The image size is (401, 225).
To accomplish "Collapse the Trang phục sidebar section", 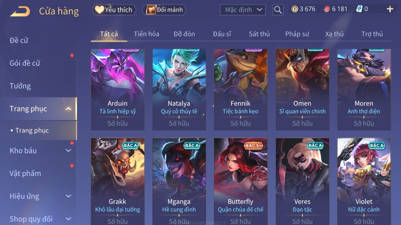I will click(68, 109).
